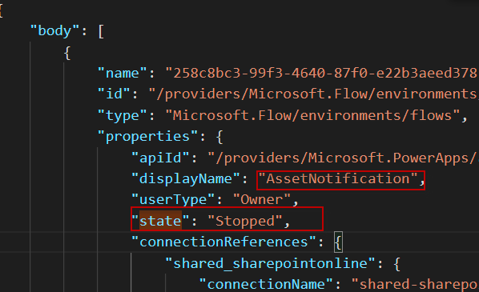The image size is (479, 292).
Task: Click the highlighted "state" key
Action: click(160, 221)
